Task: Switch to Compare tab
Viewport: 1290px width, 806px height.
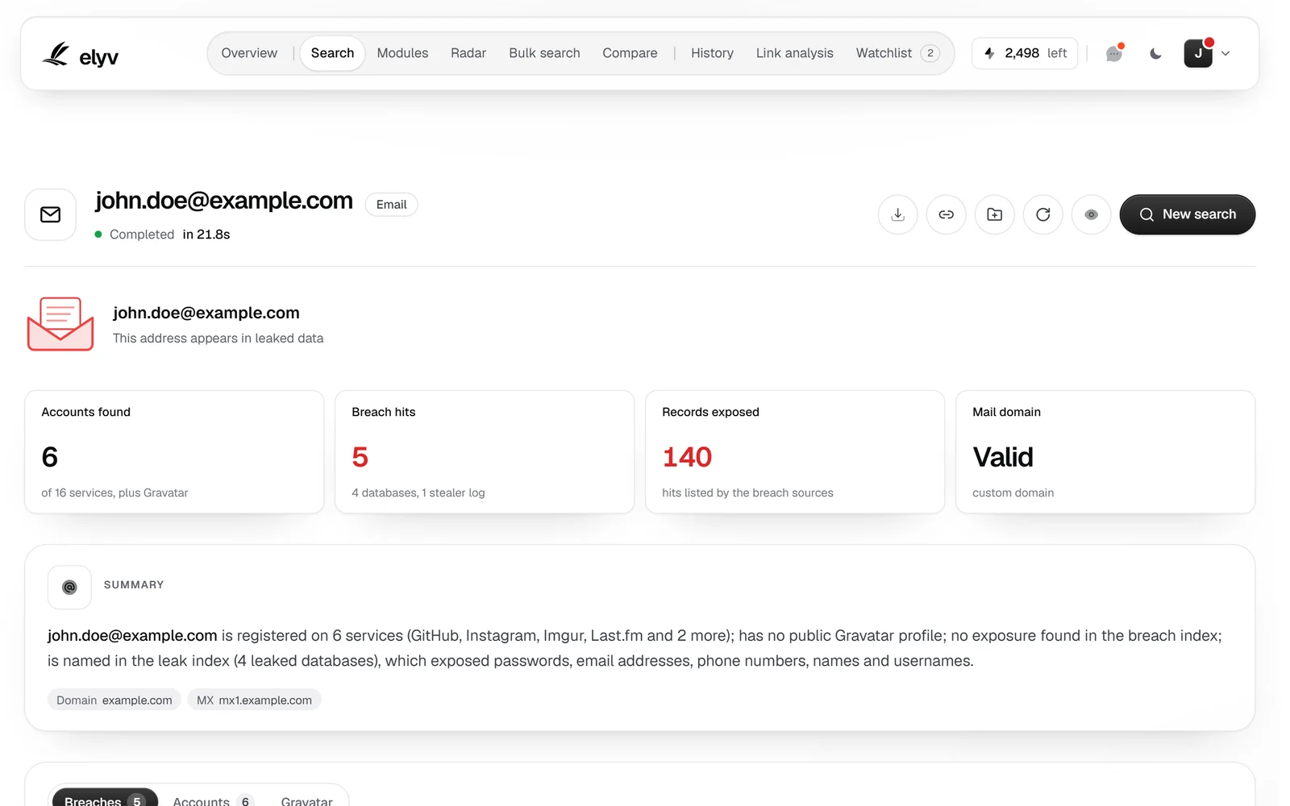Action: coord(630,53)
